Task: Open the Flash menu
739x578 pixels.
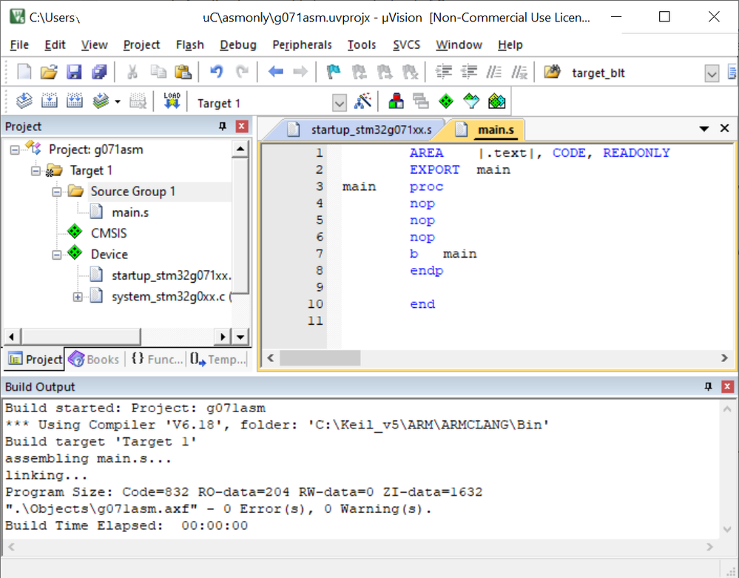Action: [x=190, y=45]
